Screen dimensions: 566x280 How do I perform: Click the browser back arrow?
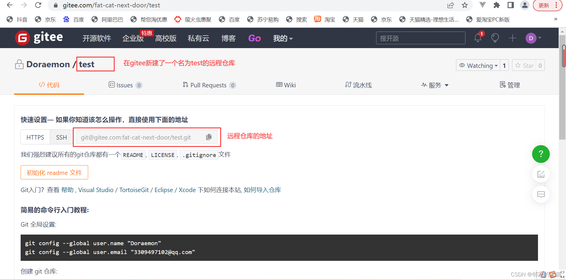[10, 5]
